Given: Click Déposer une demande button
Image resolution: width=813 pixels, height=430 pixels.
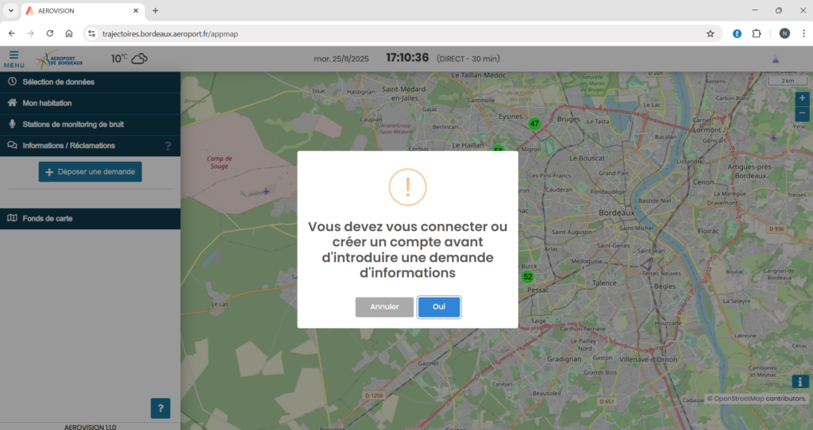Looking at the screenshot, I should coord(91,172).
